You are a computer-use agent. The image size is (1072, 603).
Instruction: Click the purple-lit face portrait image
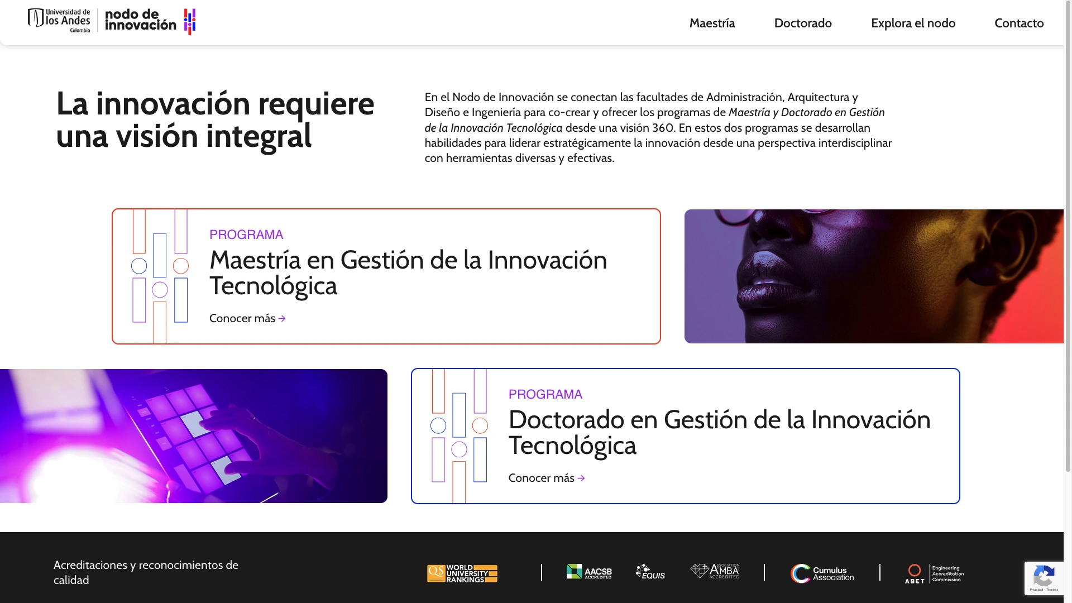pos(874,276)
